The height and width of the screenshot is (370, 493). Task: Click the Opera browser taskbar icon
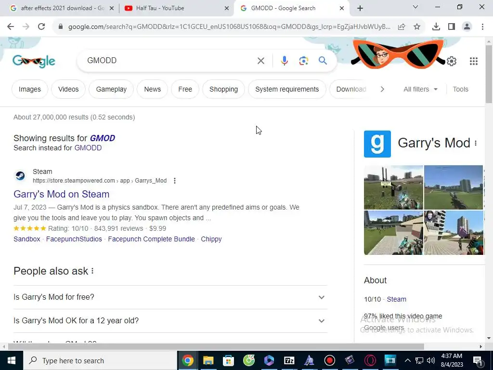[x=370, y=360]
